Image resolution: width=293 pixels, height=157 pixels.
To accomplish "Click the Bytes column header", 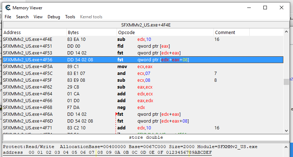I will click(91, 33).
